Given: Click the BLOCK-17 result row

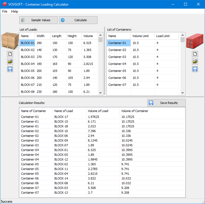Looking at the screenshot, I should tap(102, 117).
